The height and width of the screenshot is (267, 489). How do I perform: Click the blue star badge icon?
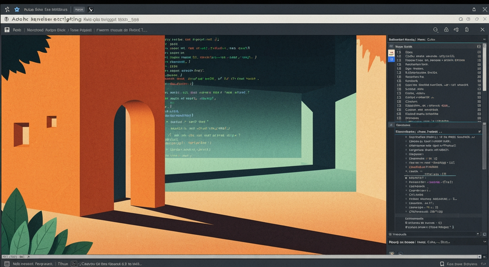tap(17, 10)
